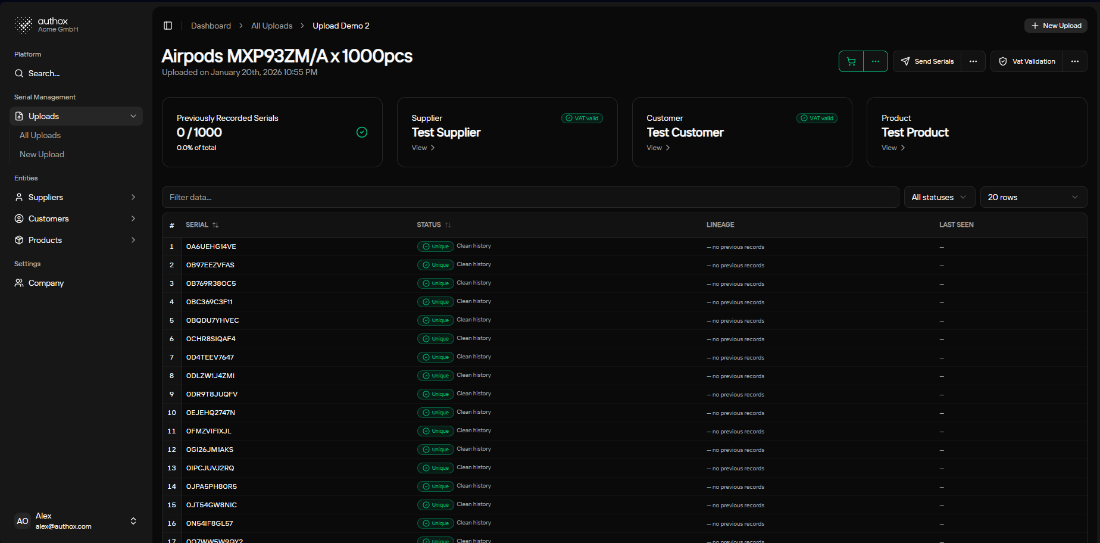Click the Send Serials button
1100x543 pixels.
point(927,61)
